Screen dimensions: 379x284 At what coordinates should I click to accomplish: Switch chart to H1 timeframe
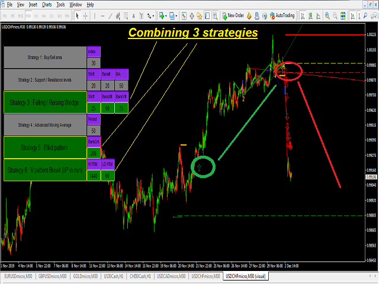pos(36,16)
